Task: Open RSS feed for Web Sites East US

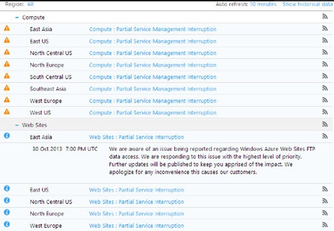Action: (x=325, y=189)
